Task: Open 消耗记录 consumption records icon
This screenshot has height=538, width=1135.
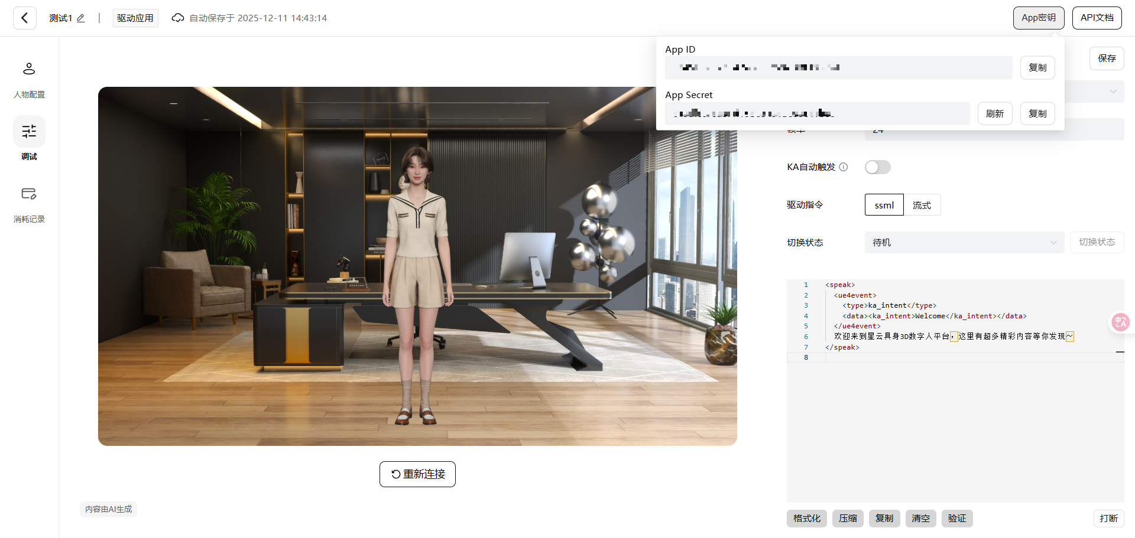Action: pos(29,194)
